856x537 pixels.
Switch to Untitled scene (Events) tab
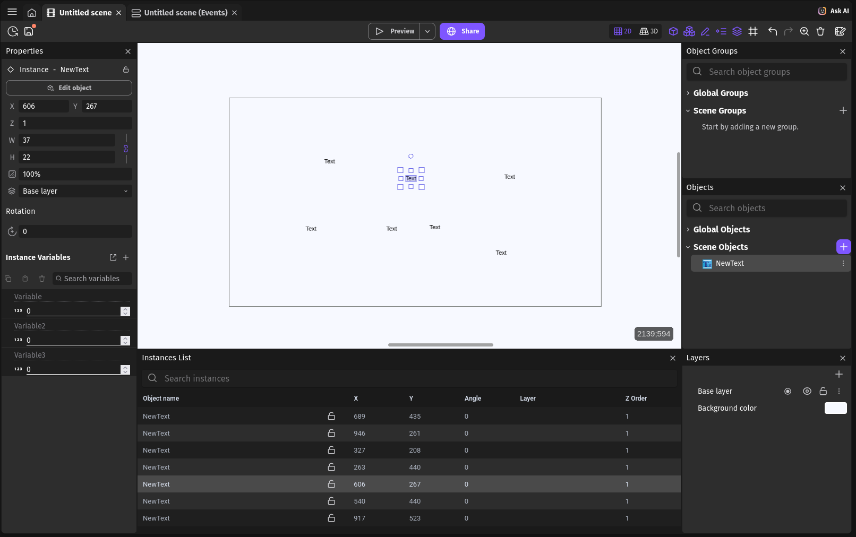click(x=185, y=13)
